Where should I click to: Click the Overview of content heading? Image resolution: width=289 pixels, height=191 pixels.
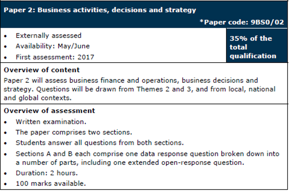coord(42,70)
